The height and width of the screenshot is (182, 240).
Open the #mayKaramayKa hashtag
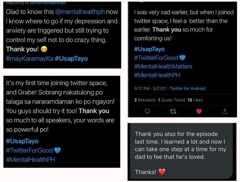click(x=30, y=58)
